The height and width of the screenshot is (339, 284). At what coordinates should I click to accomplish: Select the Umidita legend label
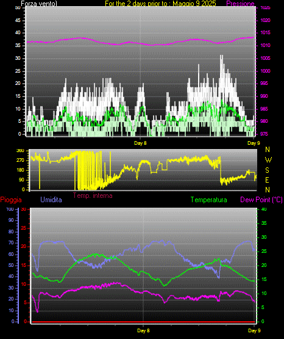(x=51, y=200)
